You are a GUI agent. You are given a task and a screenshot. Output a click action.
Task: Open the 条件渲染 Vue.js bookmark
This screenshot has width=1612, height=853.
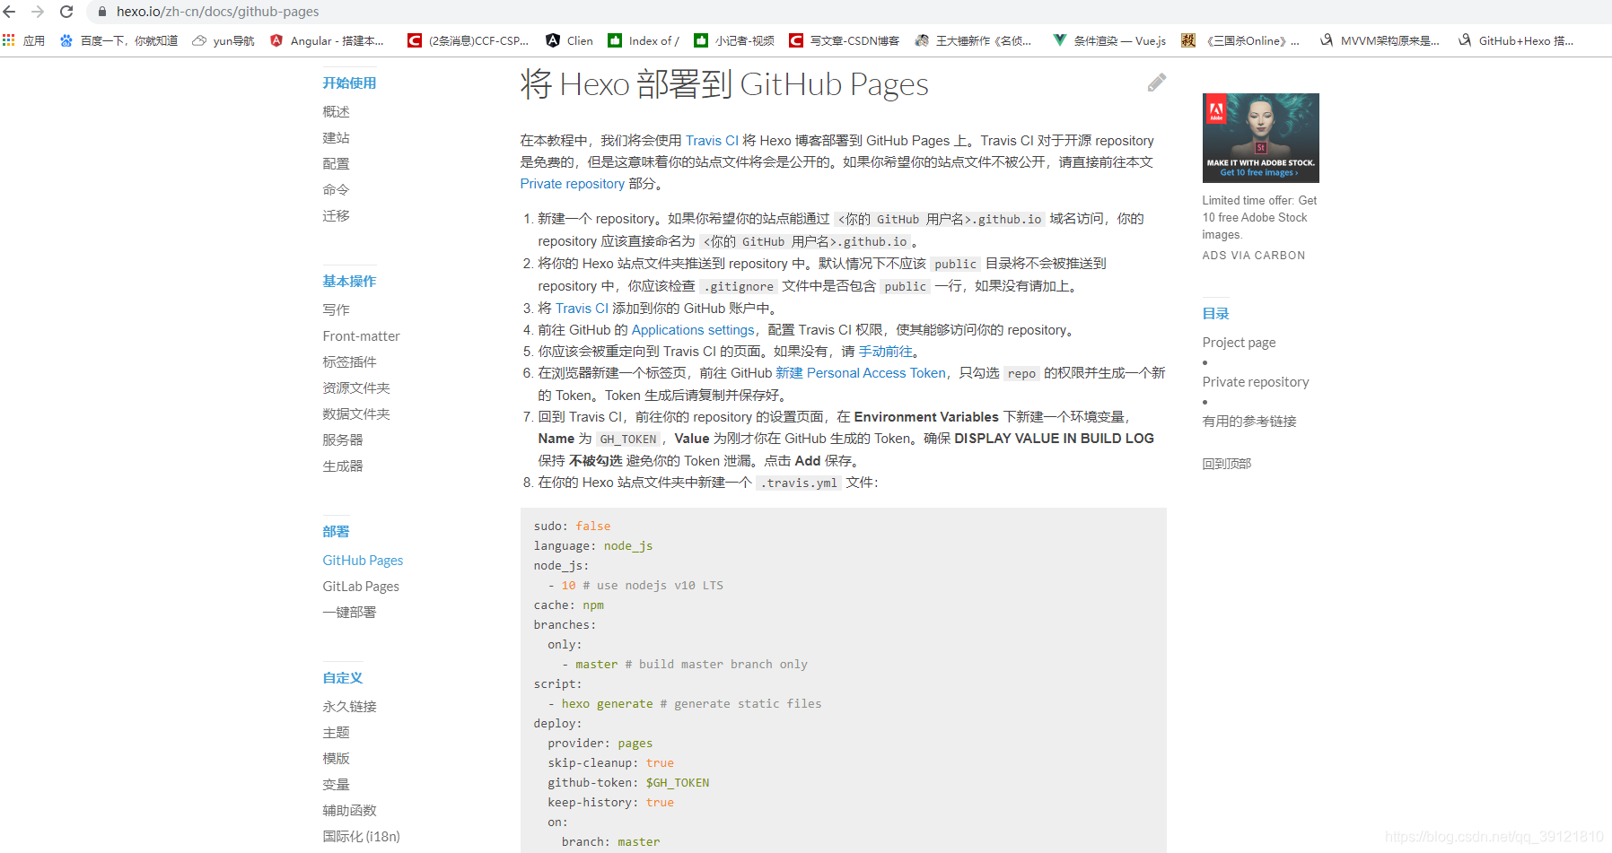coord(1109,40)
